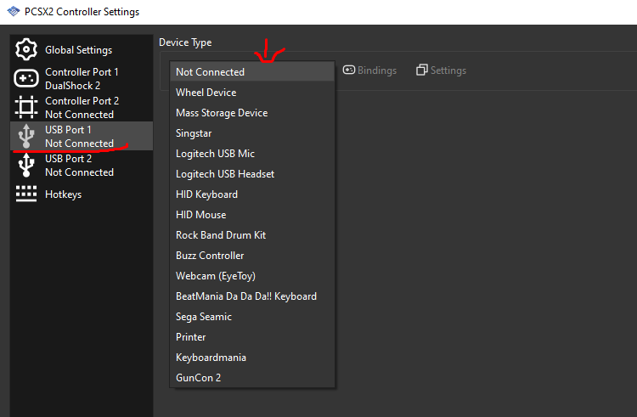Select Controller Port 1 DualShock 2 entry
This screenshot has height=417, width=637.
(82, 78)
